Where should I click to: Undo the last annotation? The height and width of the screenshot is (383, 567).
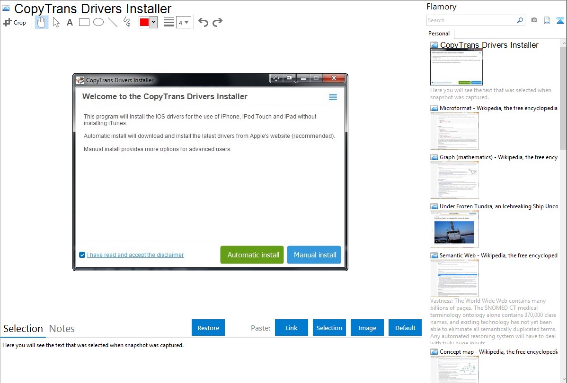(203, 22)
